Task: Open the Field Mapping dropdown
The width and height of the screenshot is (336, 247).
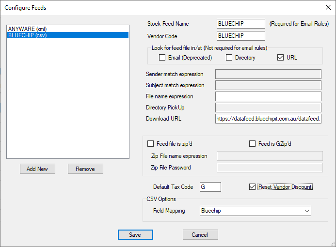Action: (x=256, y=211)
